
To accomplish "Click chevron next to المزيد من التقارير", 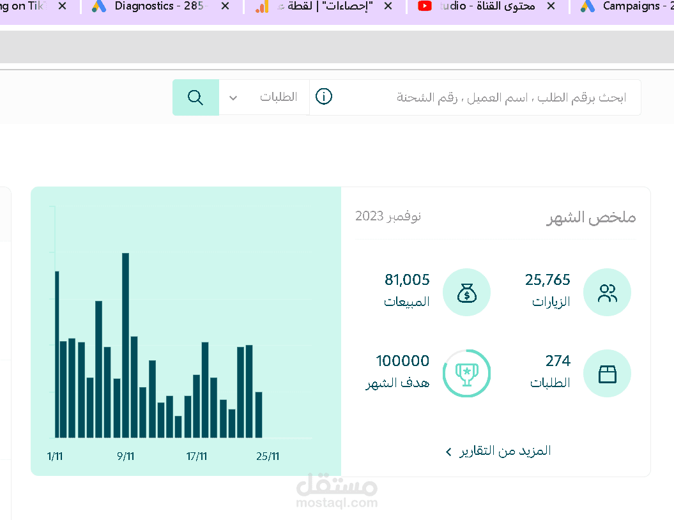I will tap(448, 452).
